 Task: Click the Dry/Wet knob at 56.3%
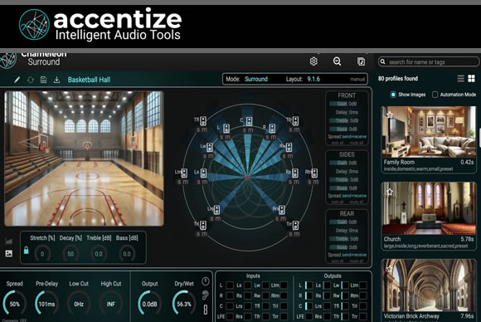[184, 303]
